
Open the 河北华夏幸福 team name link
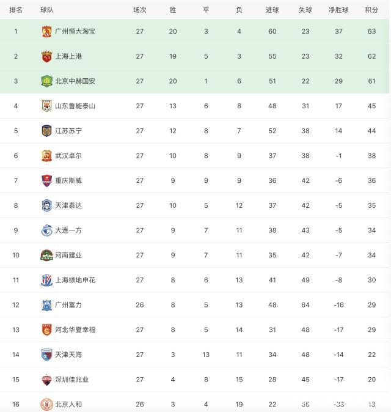click(75, 329)
